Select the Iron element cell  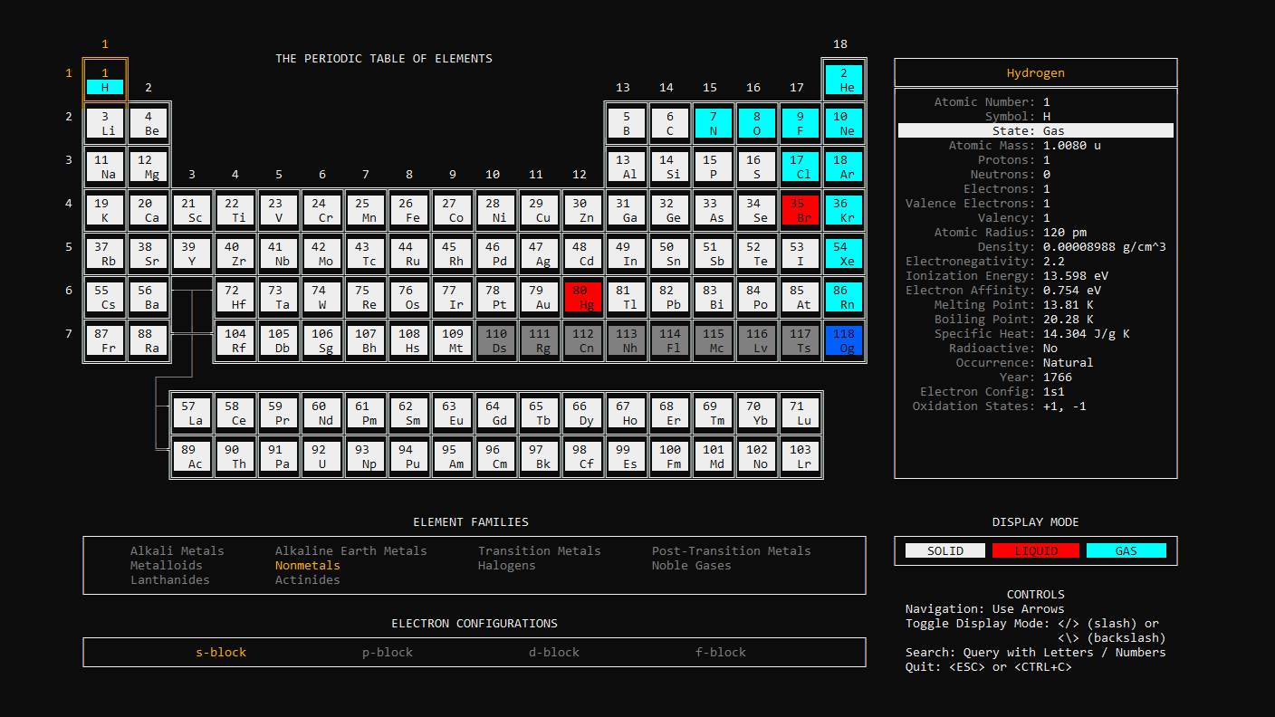409,210
